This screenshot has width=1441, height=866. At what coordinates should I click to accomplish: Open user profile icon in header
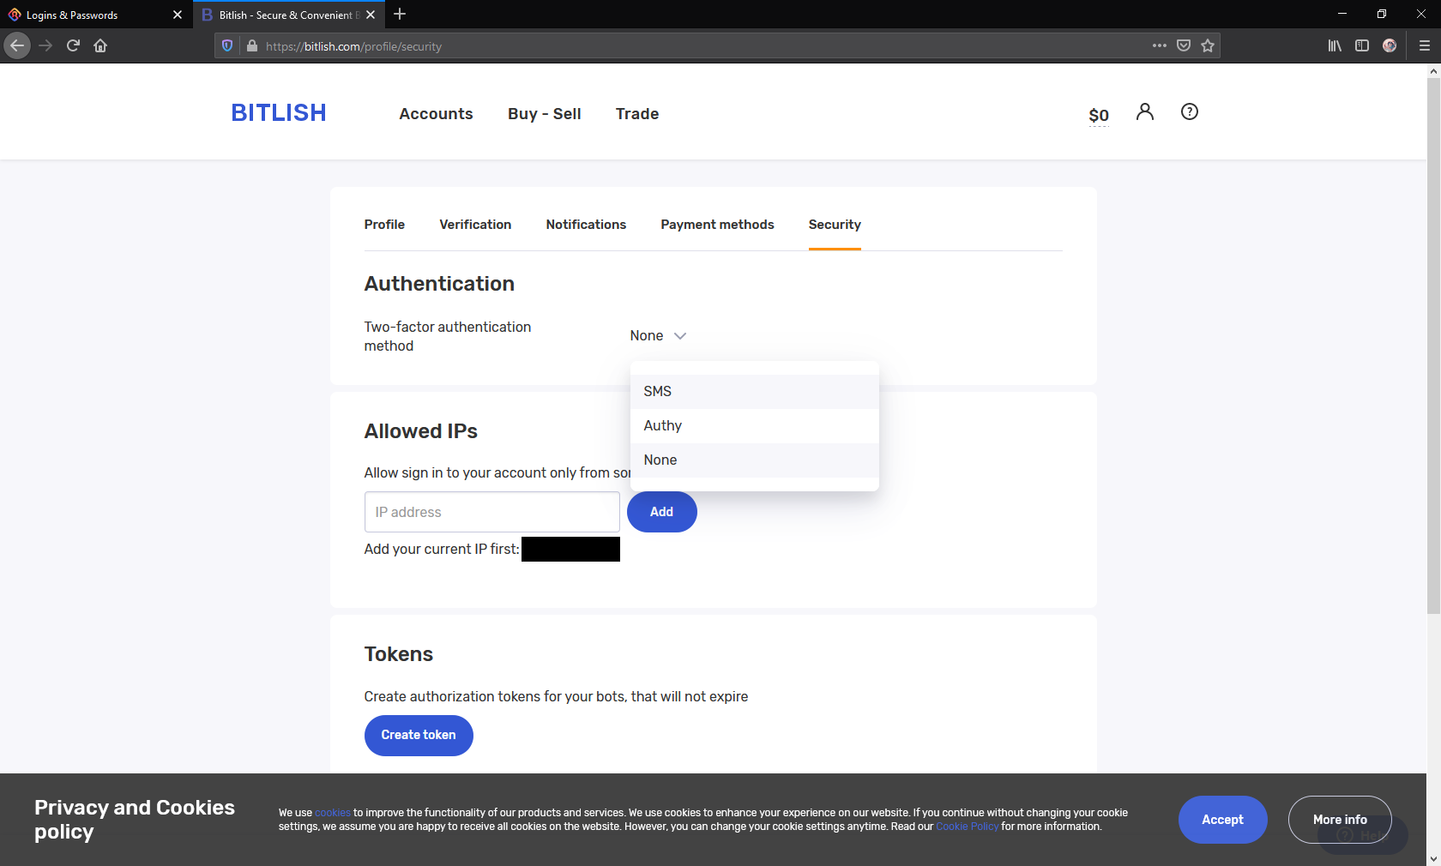coord(1145,111)
